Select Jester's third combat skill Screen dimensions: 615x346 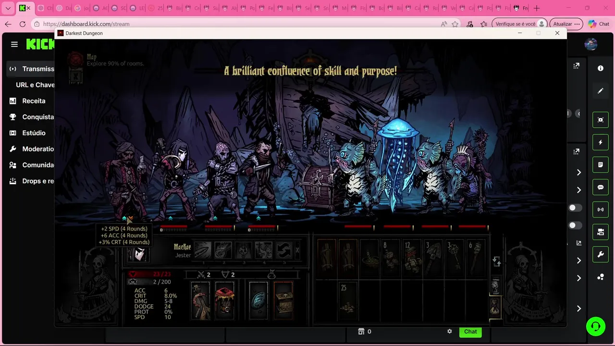point(243,250)
